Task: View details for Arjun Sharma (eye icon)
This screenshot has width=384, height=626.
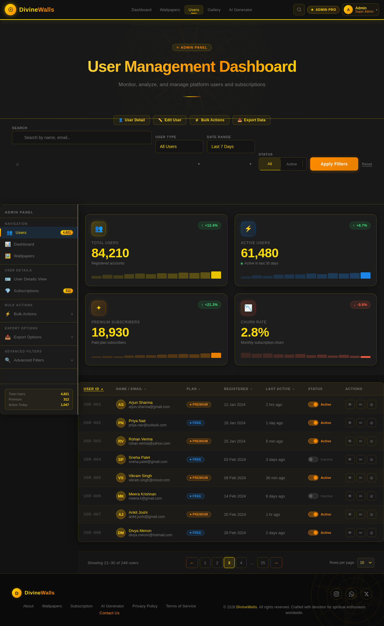Action: (350, 404)
